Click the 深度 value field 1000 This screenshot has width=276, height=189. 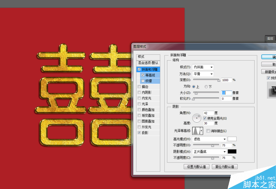click(x=227, y=80)
